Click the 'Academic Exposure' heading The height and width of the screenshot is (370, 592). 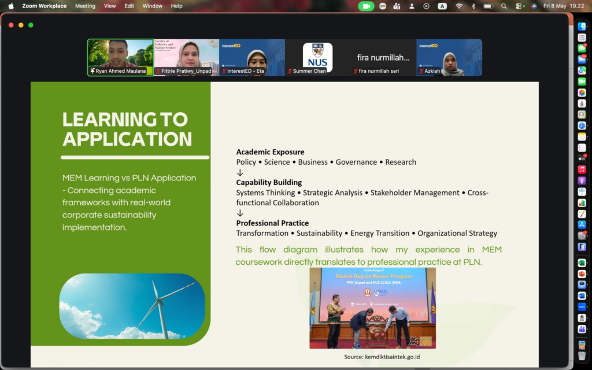click(271, 152)
